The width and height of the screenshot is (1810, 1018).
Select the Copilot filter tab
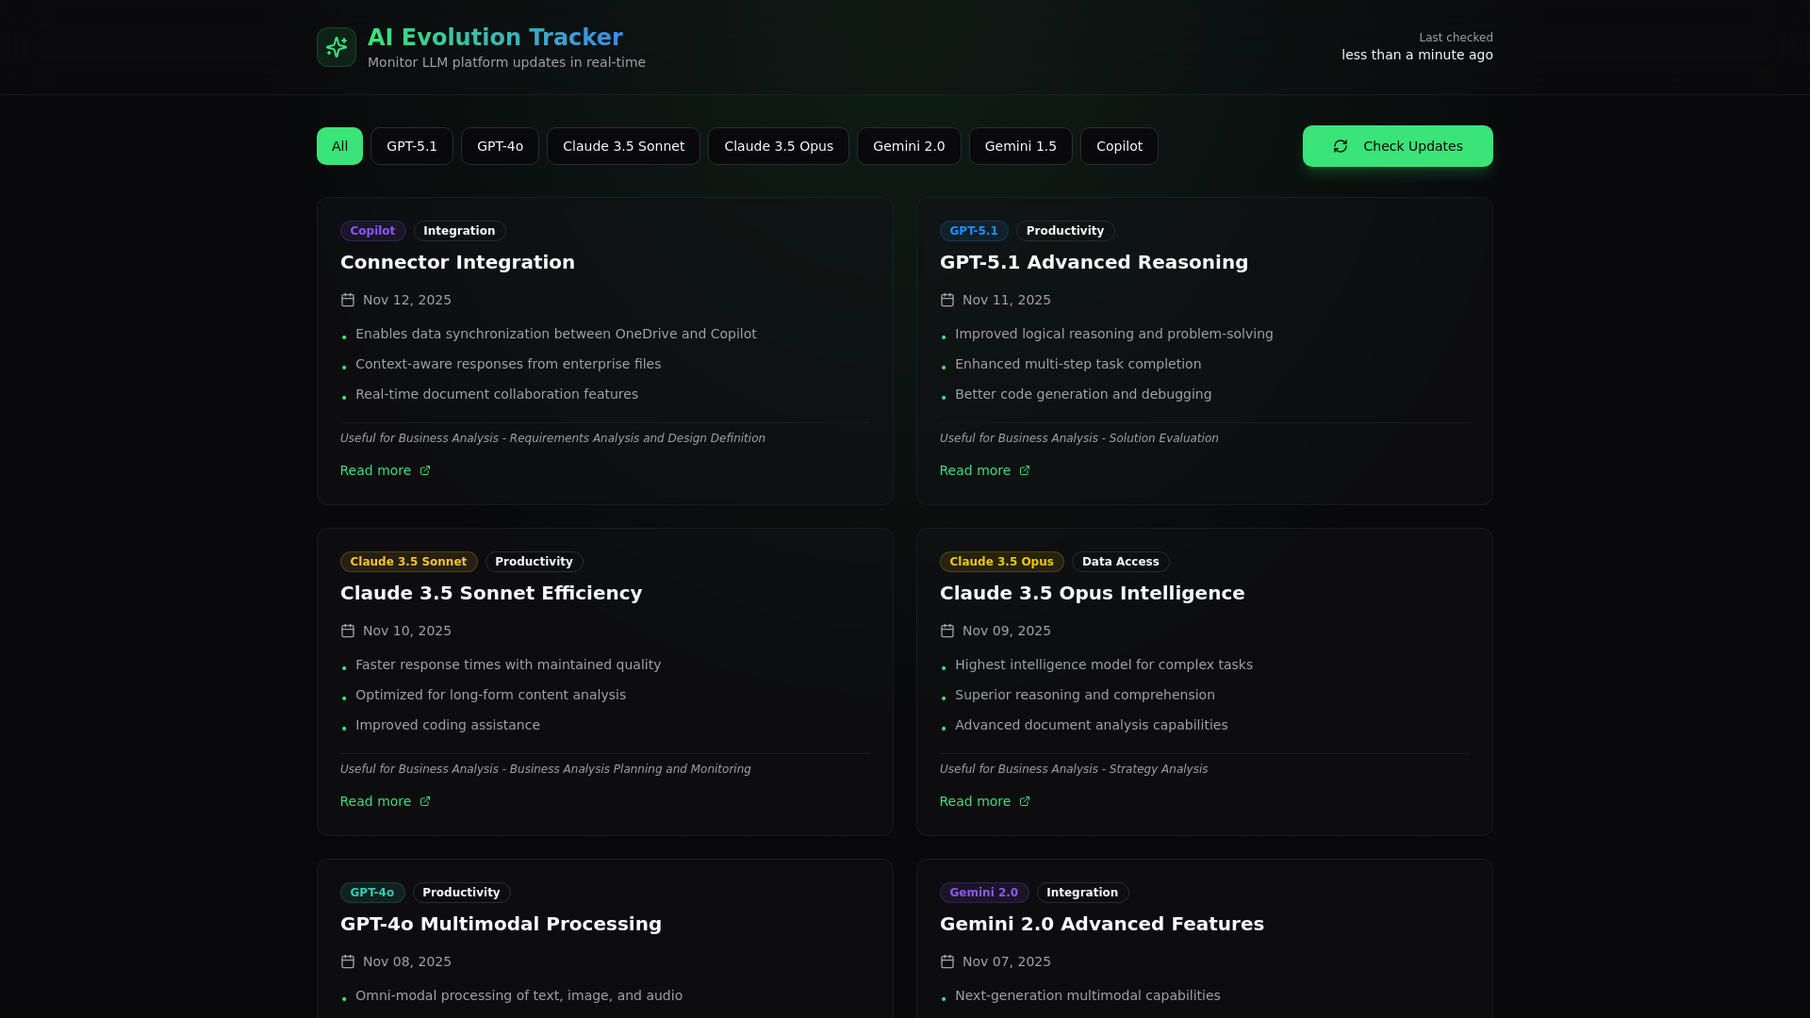(1119, 146)
